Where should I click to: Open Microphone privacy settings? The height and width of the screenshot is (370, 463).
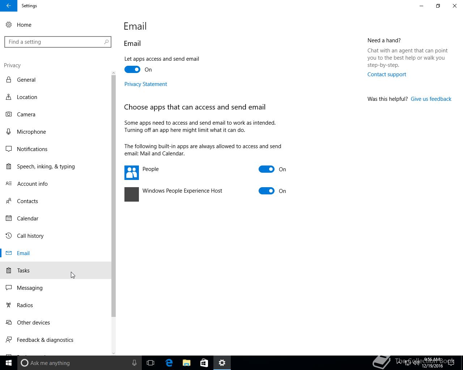56,132
